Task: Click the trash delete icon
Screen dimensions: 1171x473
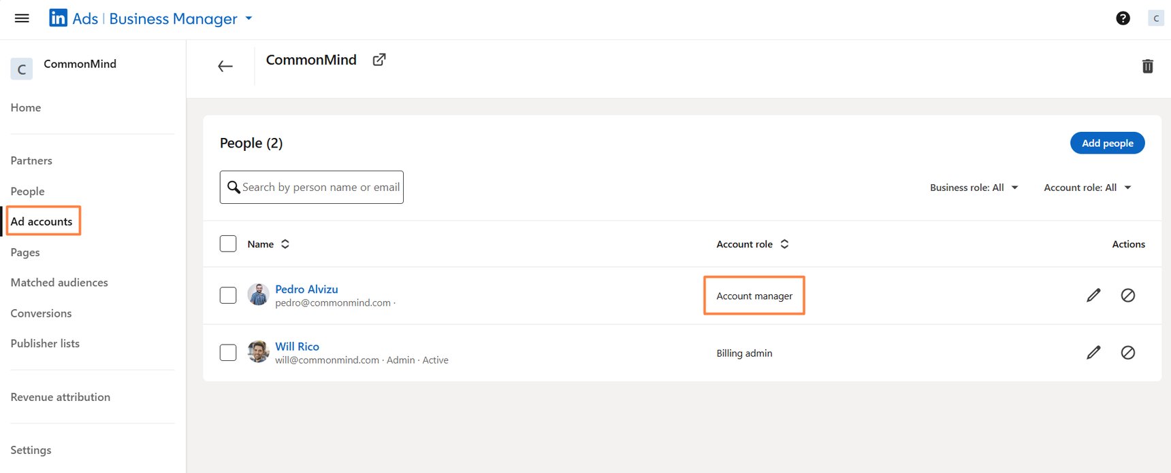Action: point(1147,66)
